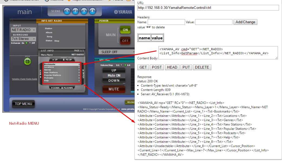
Task: Click the TOP MENU button
Action: [24, 104]
